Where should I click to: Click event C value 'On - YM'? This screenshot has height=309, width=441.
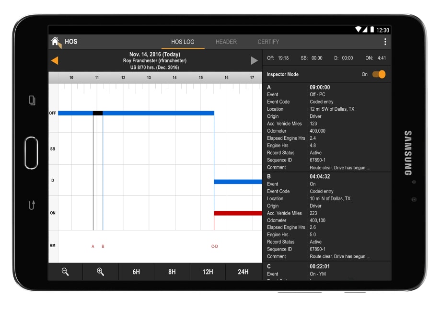point(317,274)
